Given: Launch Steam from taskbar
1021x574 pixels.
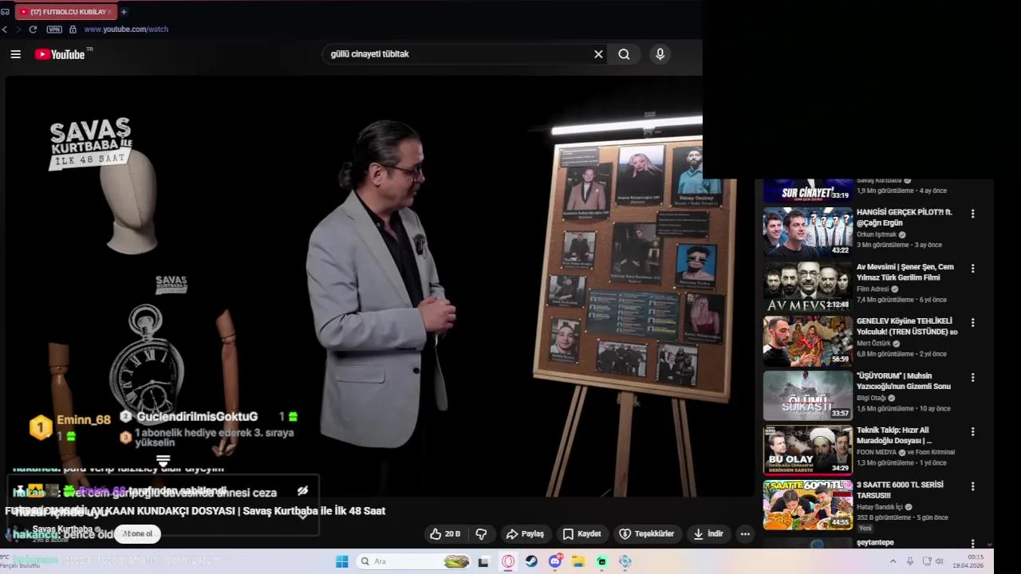Looking at the screenshot, I should click(x=531, y=561).
